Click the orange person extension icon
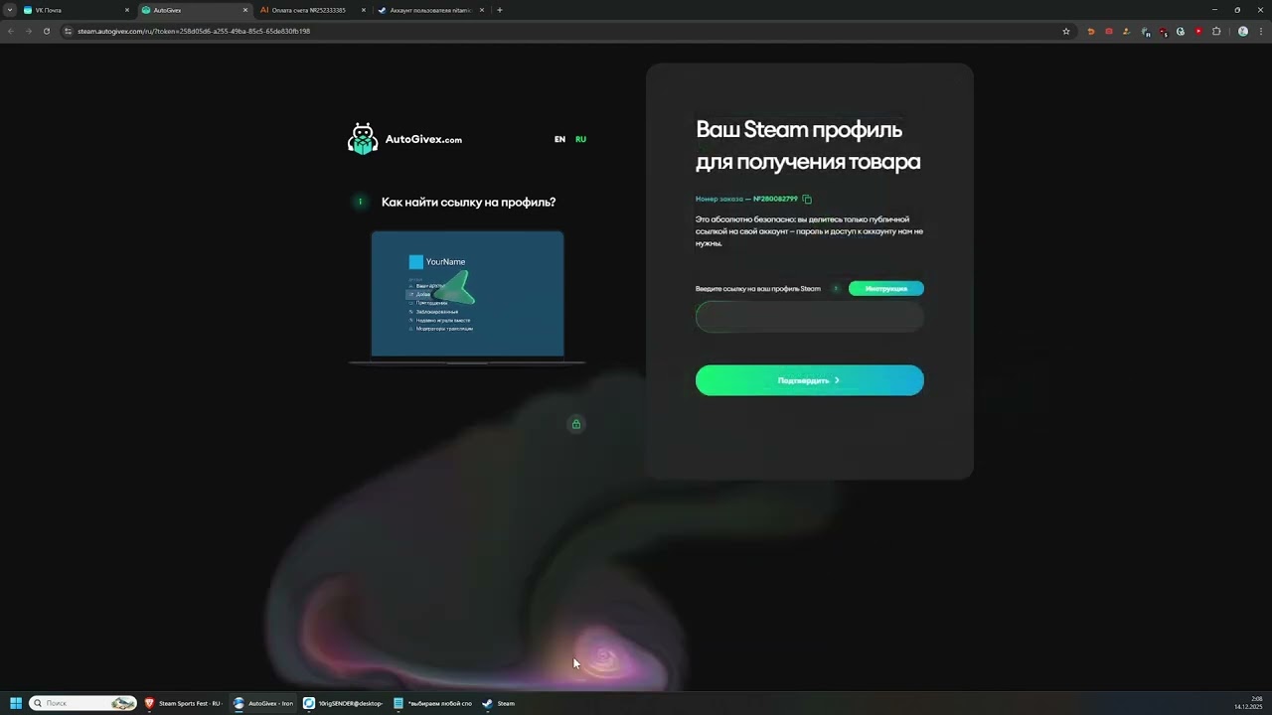The width and height of the screenshot is (1272, 715). point(1127,31)
